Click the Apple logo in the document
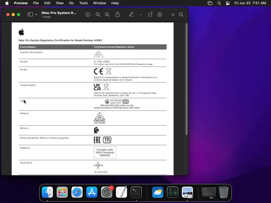The height and width of the screenshot is (203, 271). (21, 32)
